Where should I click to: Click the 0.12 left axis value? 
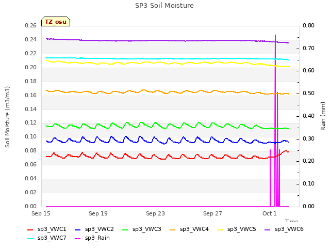(31, 123)
